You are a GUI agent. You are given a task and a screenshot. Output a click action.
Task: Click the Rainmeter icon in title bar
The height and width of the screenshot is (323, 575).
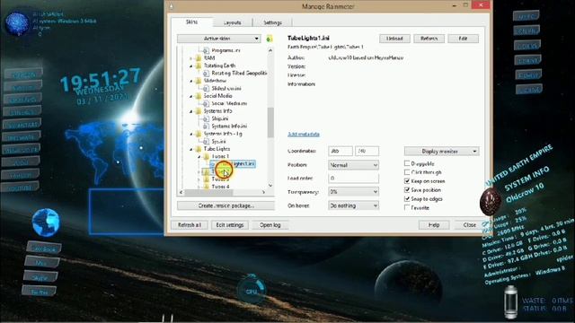click(x=171, y=6)
